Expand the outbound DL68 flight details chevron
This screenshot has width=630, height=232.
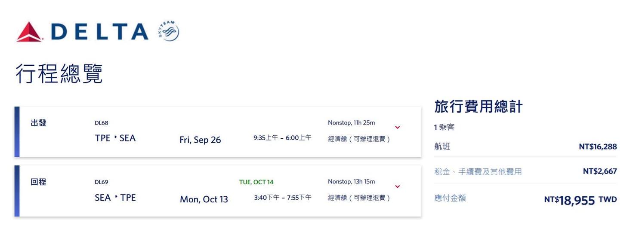point(398,127)
